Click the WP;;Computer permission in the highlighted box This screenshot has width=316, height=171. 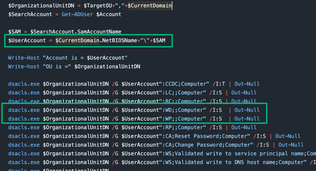click(x=184, y=119)
